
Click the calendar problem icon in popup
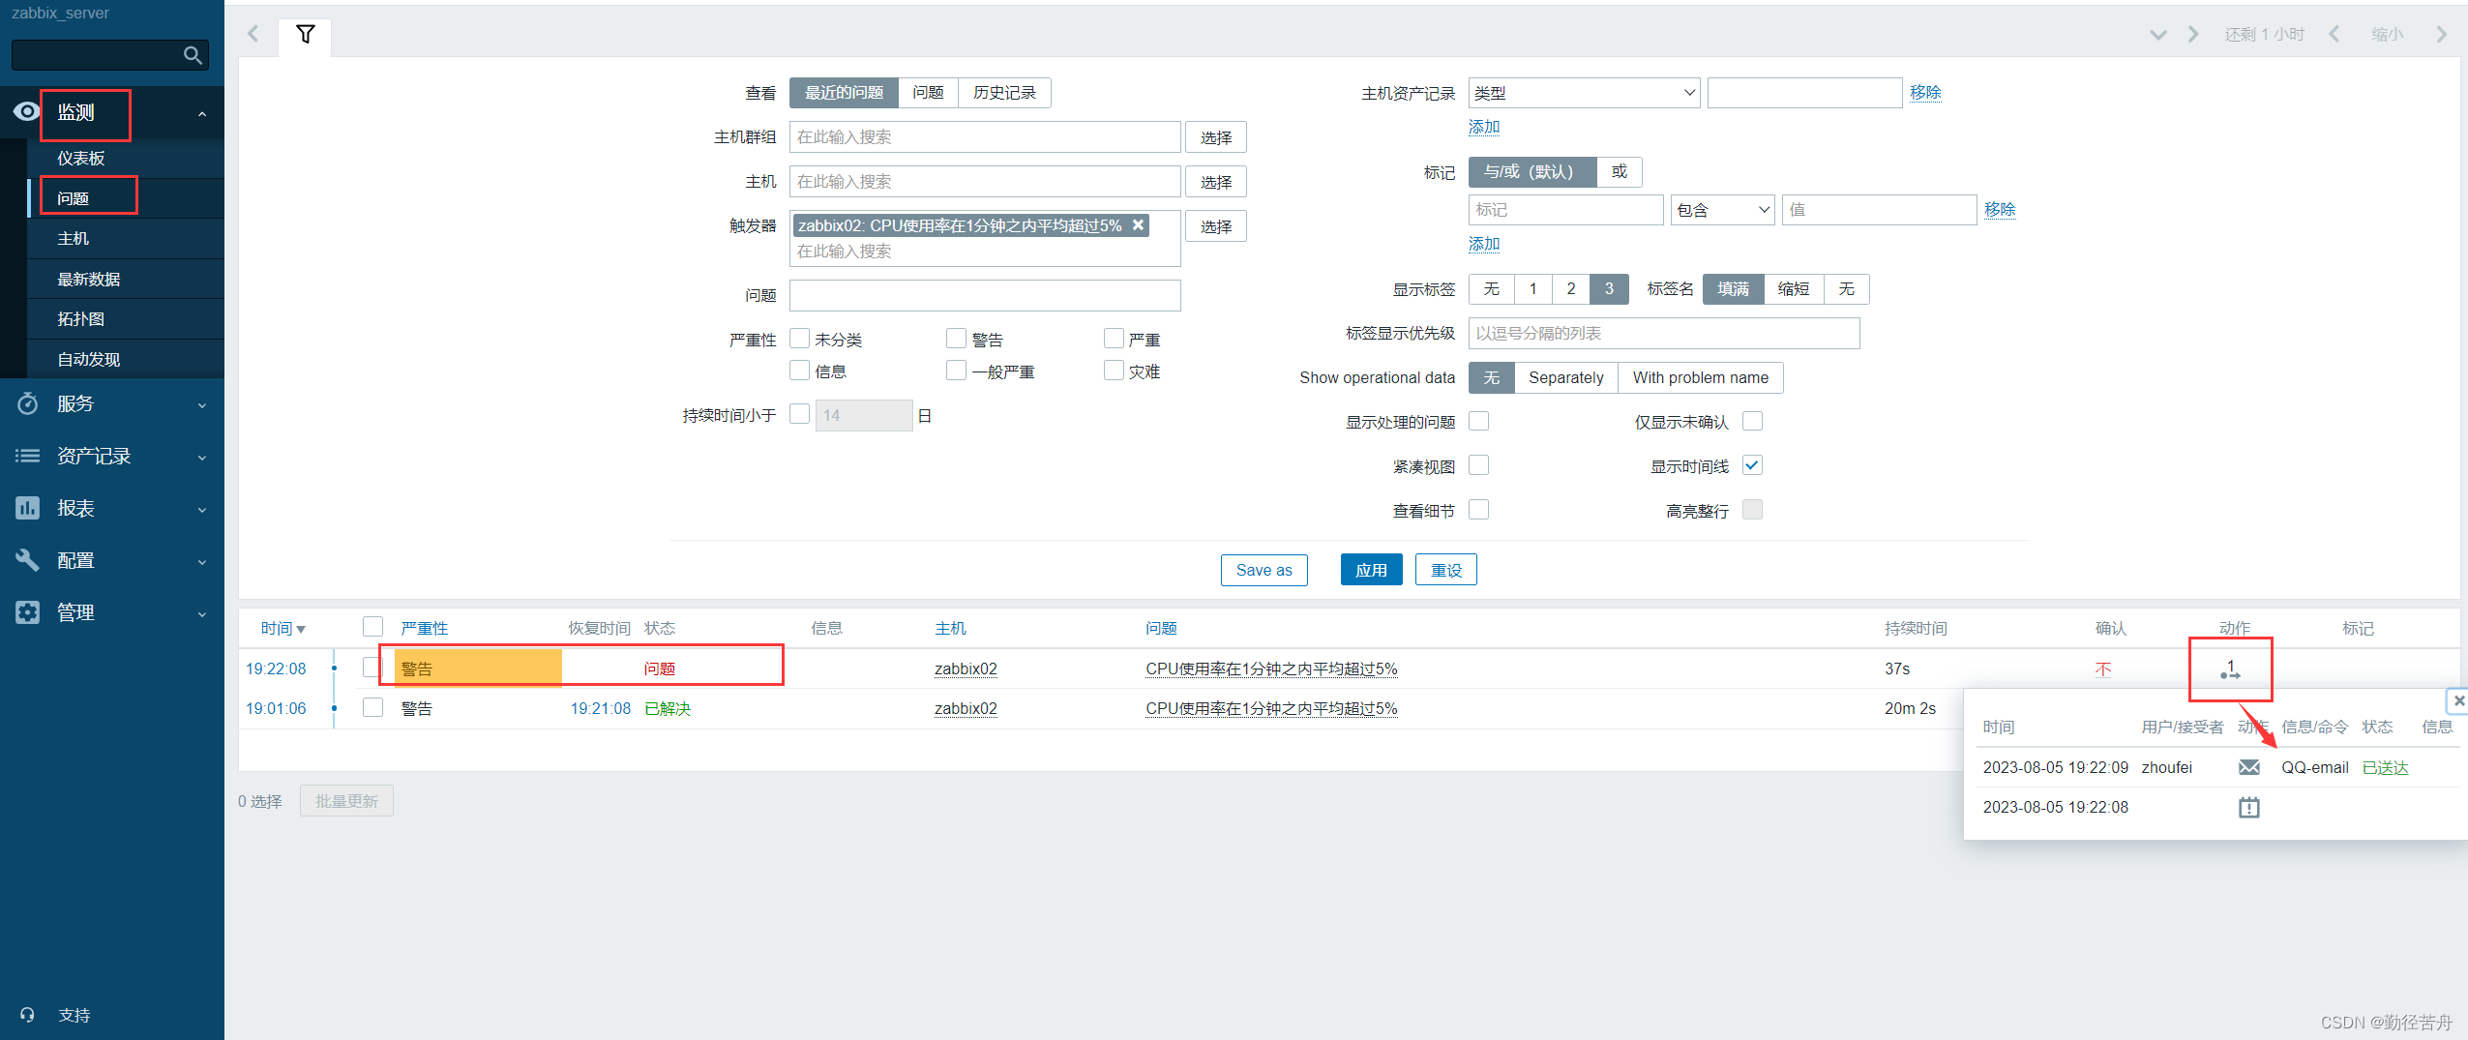[x=2249, y=807]
